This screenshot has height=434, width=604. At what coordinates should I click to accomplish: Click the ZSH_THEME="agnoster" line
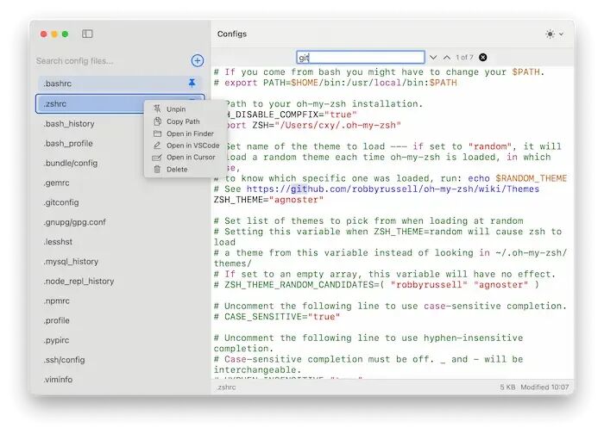268,200
